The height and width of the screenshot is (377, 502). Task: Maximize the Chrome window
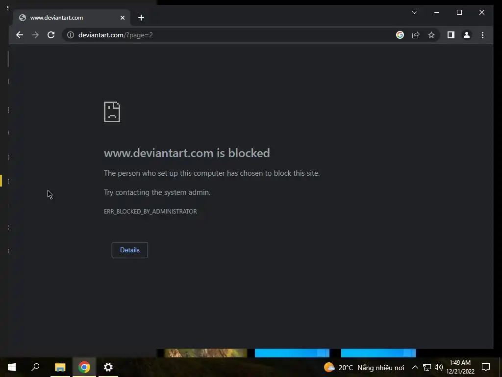(x=459, y=12)
